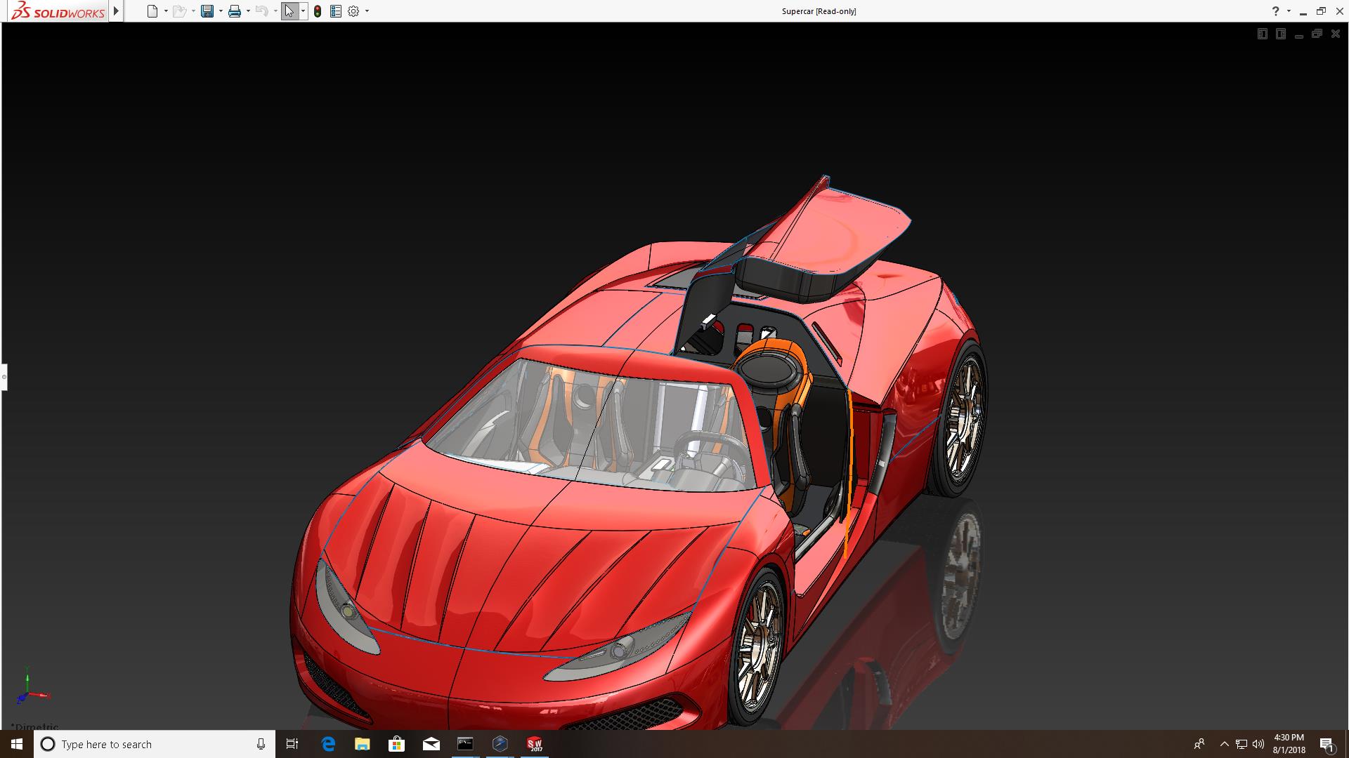Expand the Help dropdown arrow
The image size is (1349, 758).
1289,11
